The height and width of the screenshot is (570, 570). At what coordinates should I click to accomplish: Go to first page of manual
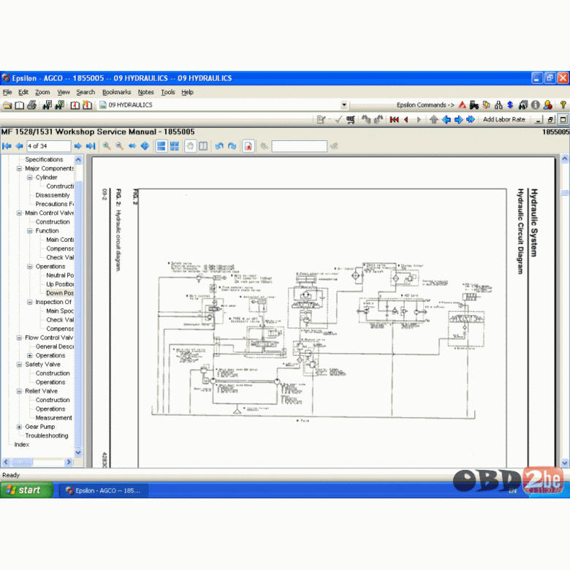pos(7,146)
